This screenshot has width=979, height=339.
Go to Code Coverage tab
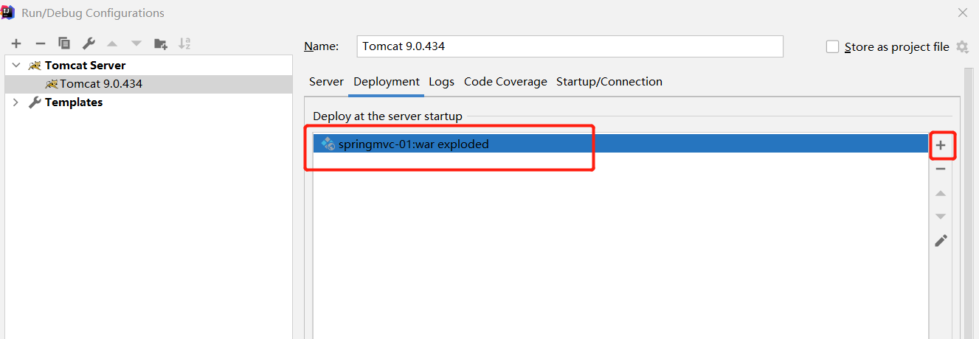point(505,81)
